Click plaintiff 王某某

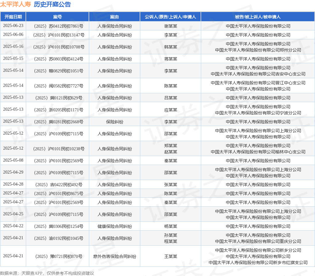pyautogui.click(x=170, y=256)
